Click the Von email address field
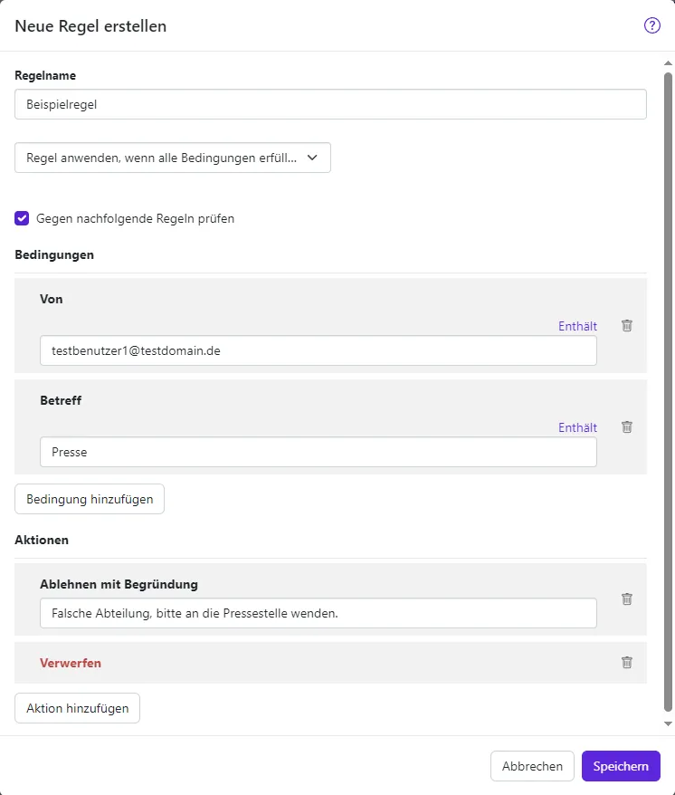The width and height of the screenshot is (675, 795). click(x=318, y=350)
